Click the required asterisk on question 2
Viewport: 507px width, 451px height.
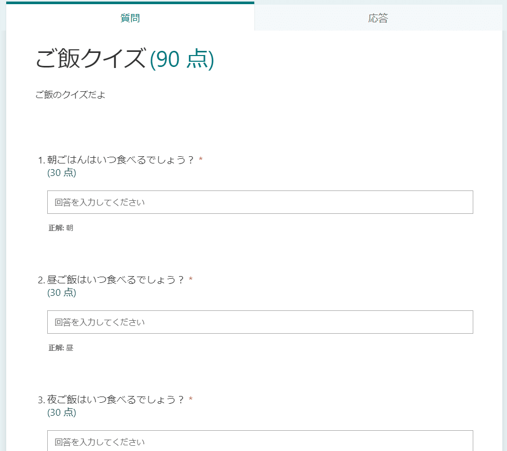click(191, 279)
